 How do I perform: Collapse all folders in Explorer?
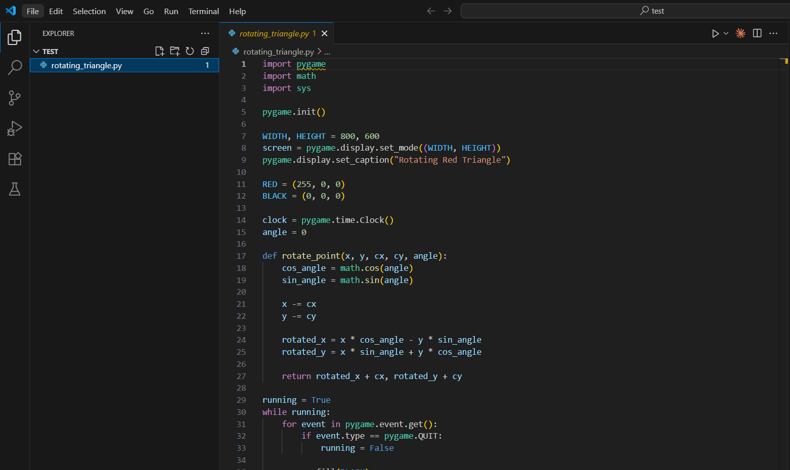(x=205, y=51)
